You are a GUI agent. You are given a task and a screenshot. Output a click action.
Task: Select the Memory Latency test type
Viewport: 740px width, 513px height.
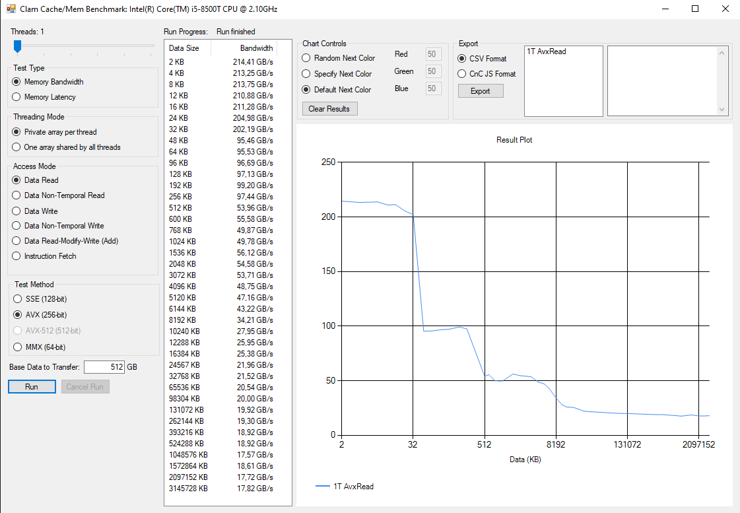coord(44,97)
